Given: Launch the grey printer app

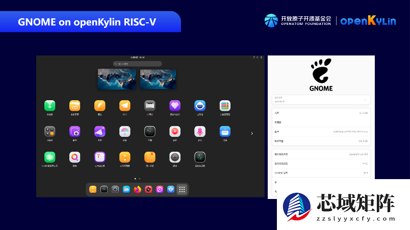Looking at the screenshot, I should pyautogui.click(x=150, y=106).
